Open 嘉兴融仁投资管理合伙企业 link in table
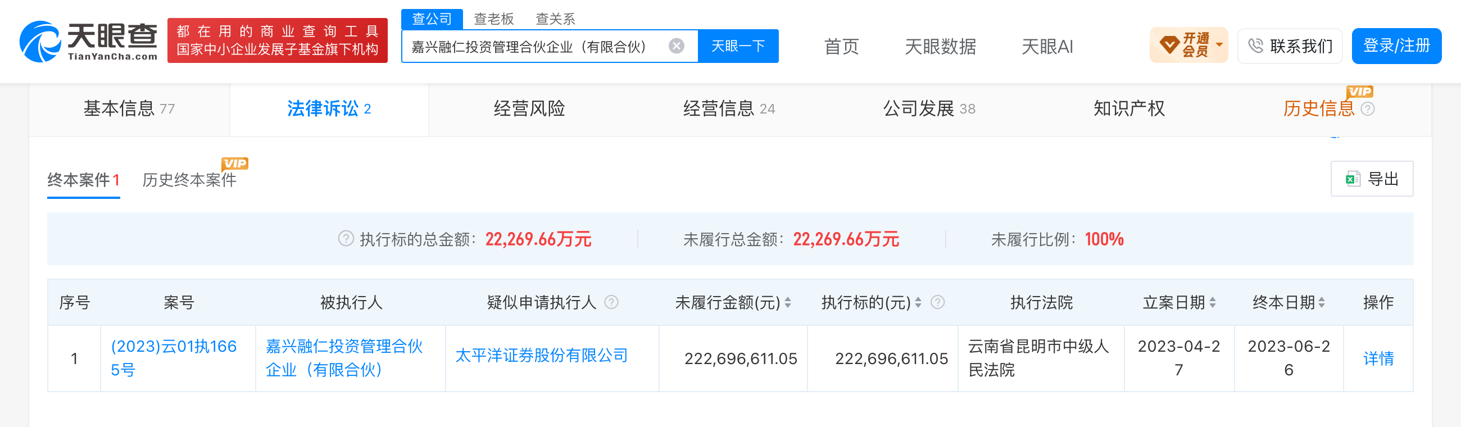 pos(344,358)
